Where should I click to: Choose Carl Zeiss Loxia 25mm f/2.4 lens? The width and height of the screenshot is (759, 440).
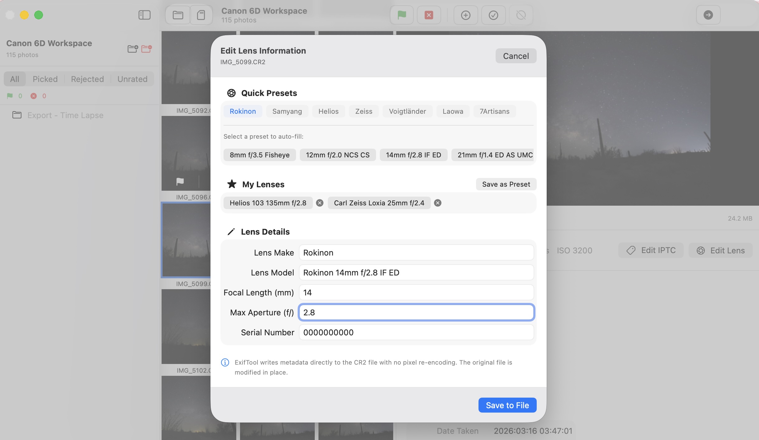coord(379,203)
